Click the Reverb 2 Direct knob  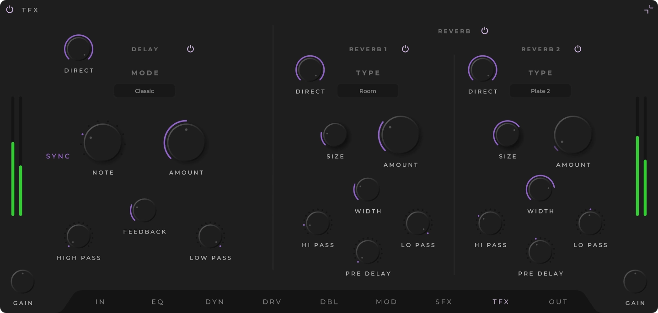[x=482, y=70]
